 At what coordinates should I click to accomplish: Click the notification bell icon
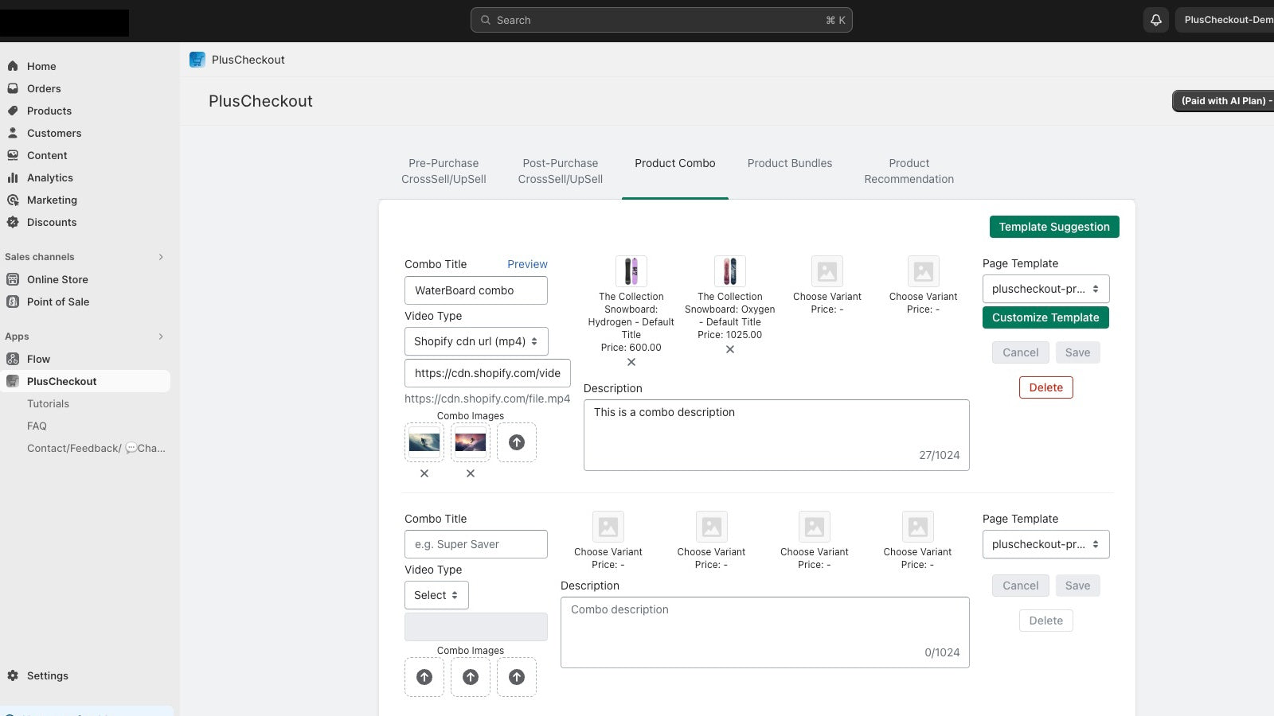click(x=1155, y=20)
